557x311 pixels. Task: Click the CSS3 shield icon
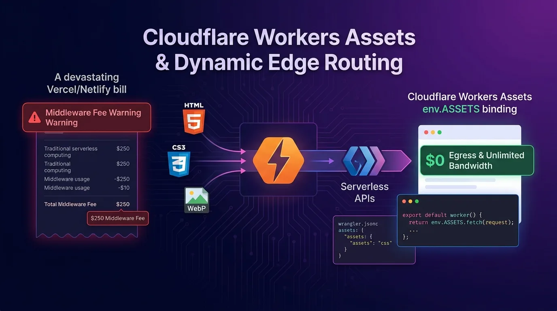(x=179, y=164)
